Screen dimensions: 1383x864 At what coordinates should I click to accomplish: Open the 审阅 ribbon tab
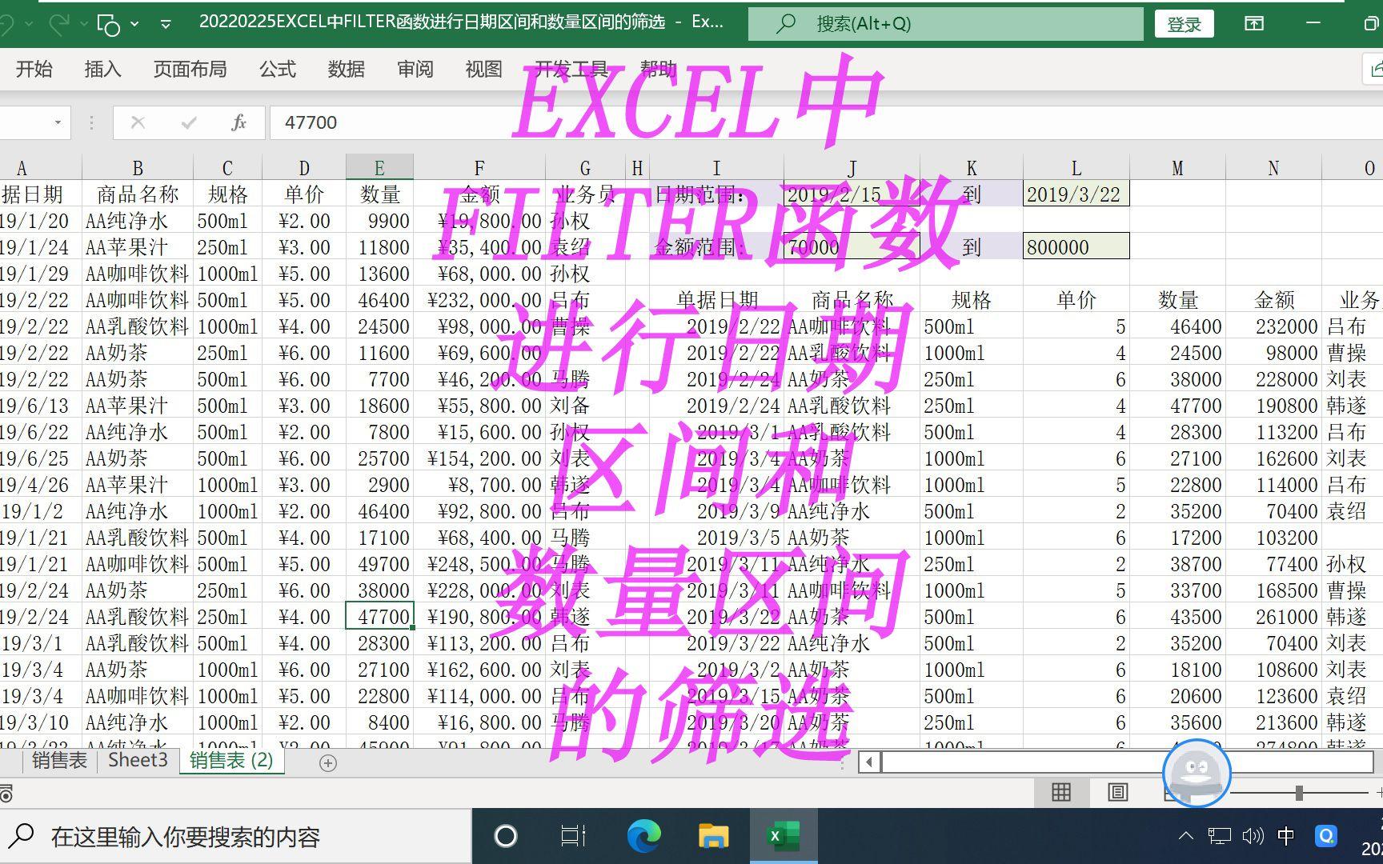click(415, 70)
